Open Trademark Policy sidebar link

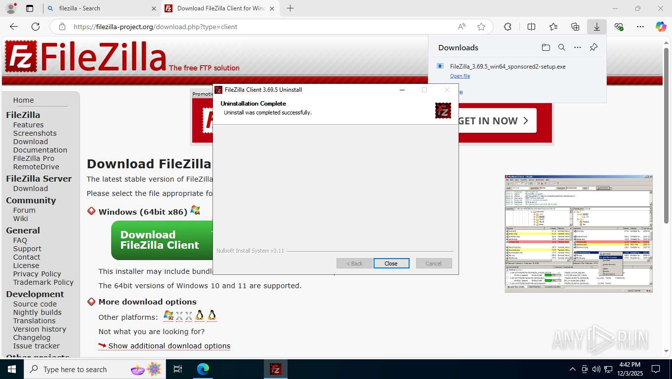43,282
